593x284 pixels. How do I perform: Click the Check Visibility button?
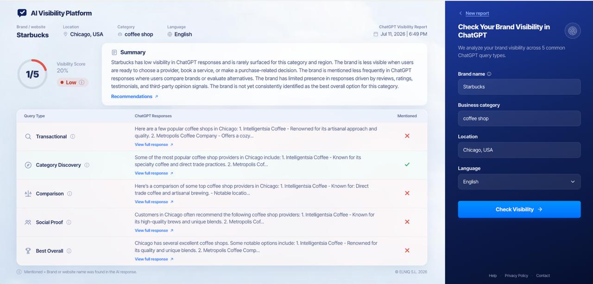tap(519, 209)
